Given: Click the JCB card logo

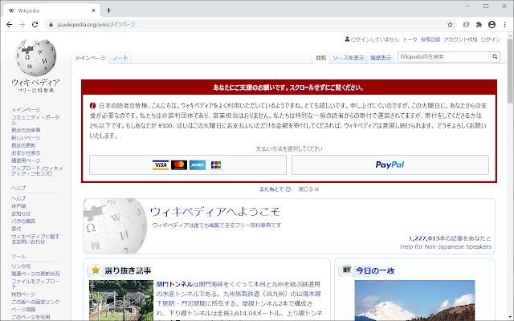Looking at the screenshot, I should [x=216, y=165].
